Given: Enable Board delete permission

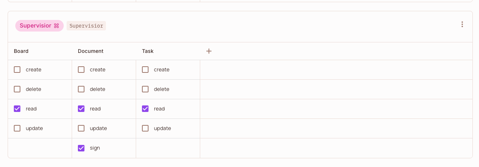Looking at the screenshot, I should click(x=17, y=89).
